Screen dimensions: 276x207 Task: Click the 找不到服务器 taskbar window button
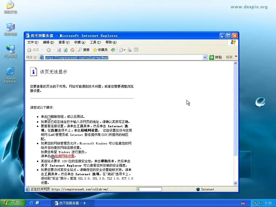pyautogui.click(x=73, y=203)
